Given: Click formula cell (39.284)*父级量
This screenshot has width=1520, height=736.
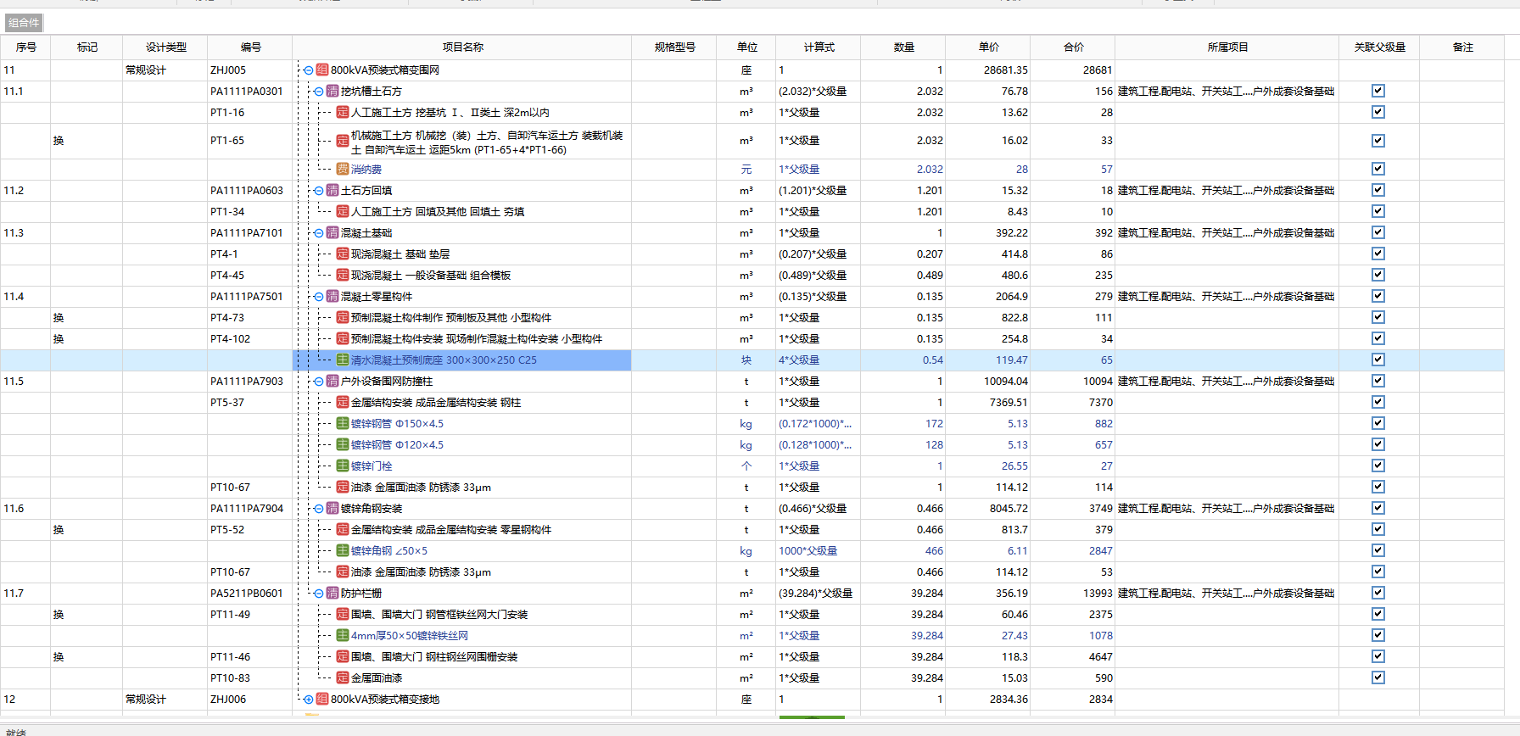Looking at the screenshot, I should [x=819, y=594].
